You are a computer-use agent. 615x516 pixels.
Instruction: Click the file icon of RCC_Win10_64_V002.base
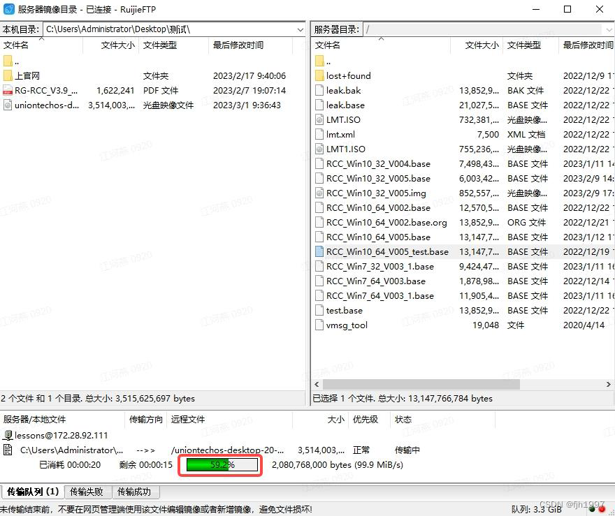[x=319, y=207]
